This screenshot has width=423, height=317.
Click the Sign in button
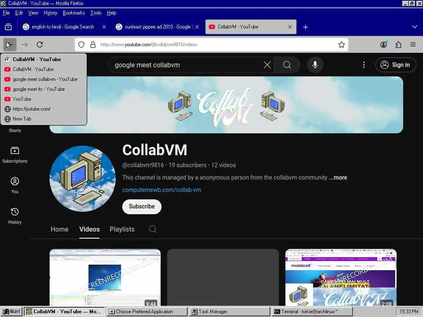(x=395, y=65)
